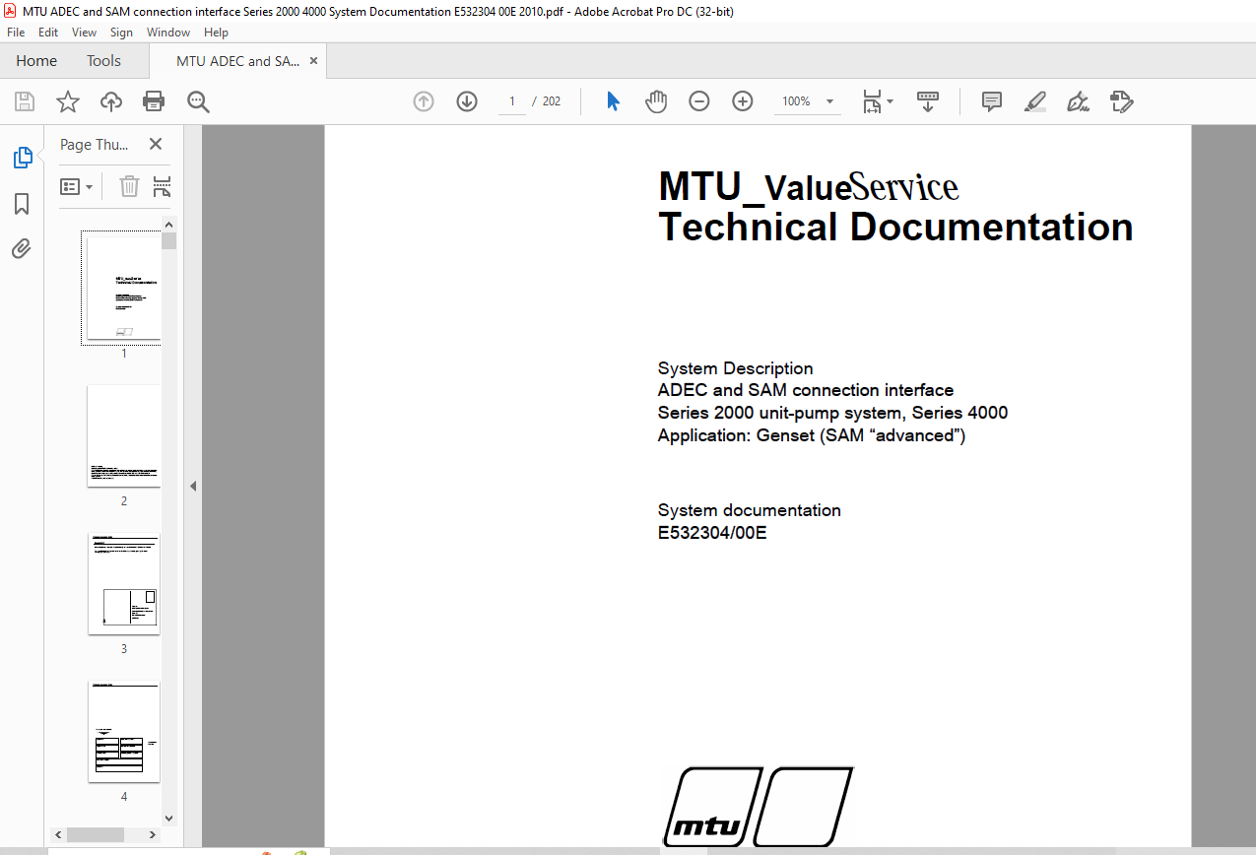Zoom out with the minus icon
This screenshot has width=1256, height=855.
699,101
